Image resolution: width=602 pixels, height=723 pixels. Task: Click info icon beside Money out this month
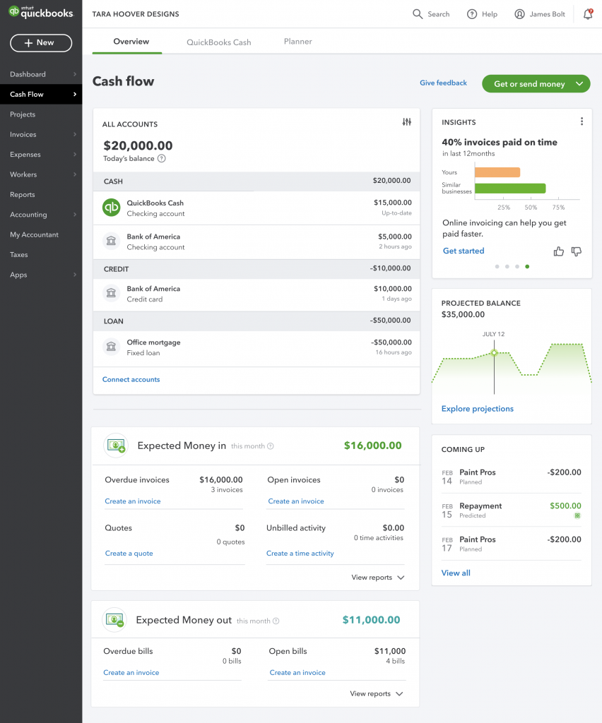point(276,621)
